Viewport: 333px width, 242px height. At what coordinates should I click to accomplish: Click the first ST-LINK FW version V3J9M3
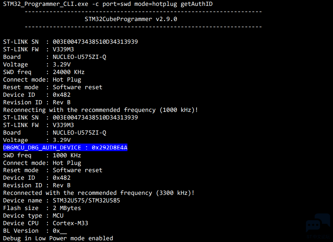click(x=63, y=49)
